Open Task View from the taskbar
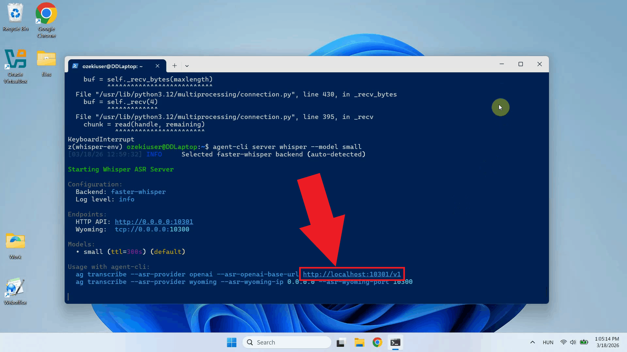This screenshot has width=627, height=352. pyautogui.click(x=341, y=342)
